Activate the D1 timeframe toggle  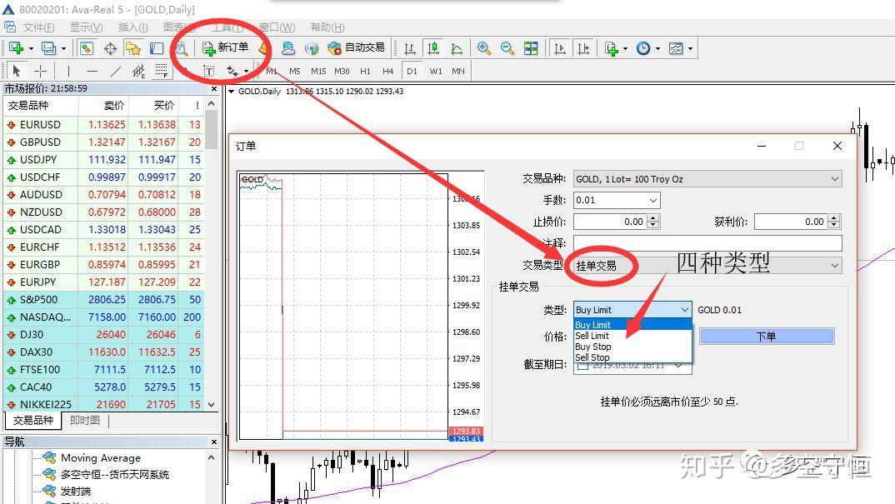(412, 72)
